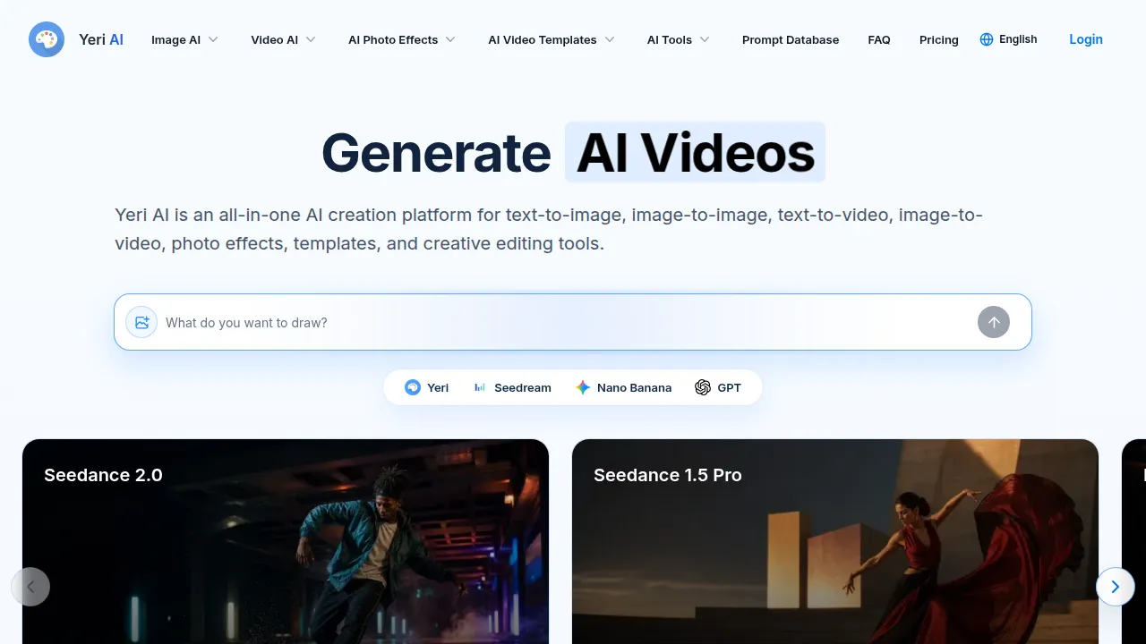Viewport: 1146px width, 644px height.
Task: Click the Login link
Action: 1086,39
